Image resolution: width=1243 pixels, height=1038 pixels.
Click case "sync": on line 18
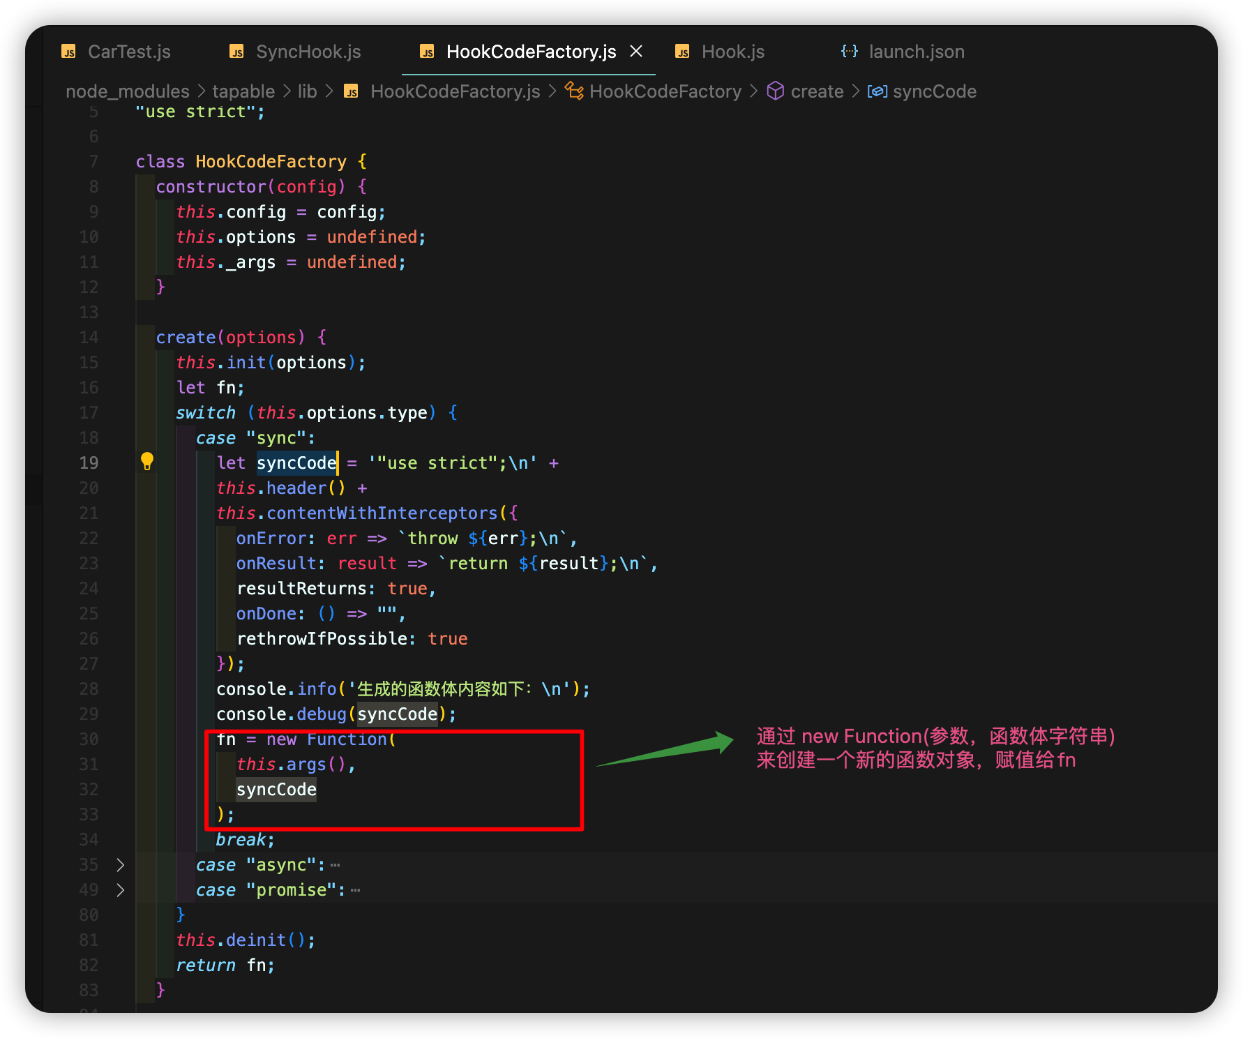[x=255, y=438]
